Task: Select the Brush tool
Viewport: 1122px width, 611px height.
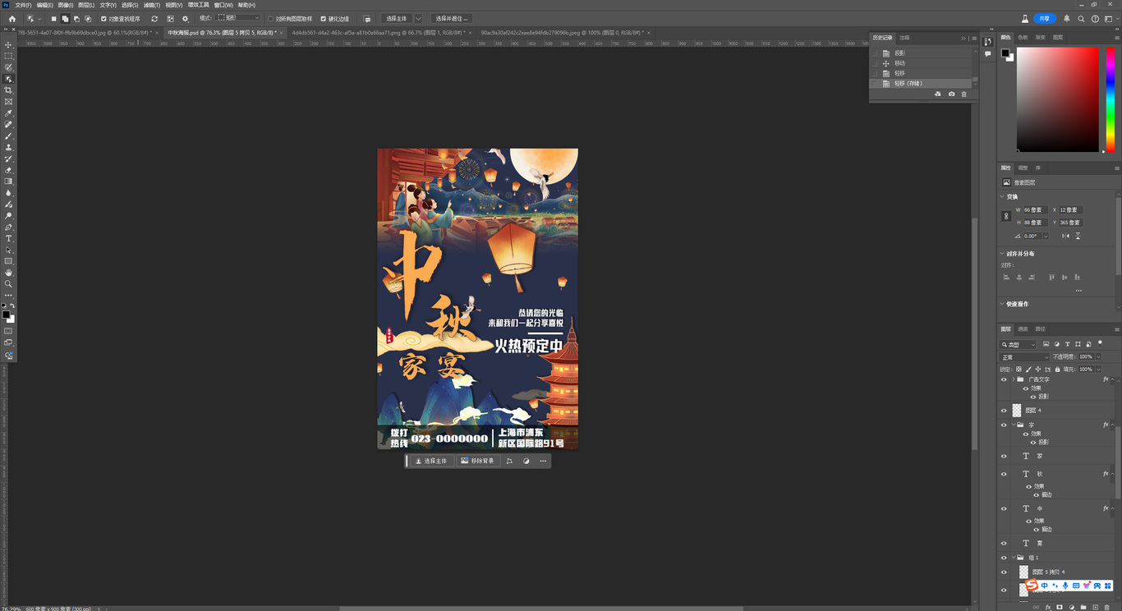Action: pyautogui.click(x=8, y=136)
